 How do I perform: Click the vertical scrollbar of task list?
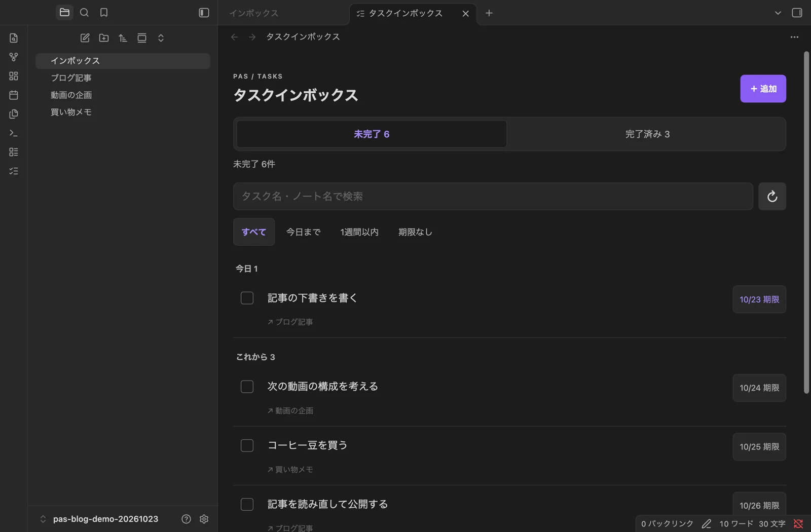pyautogui.click(x=806, y=222)
